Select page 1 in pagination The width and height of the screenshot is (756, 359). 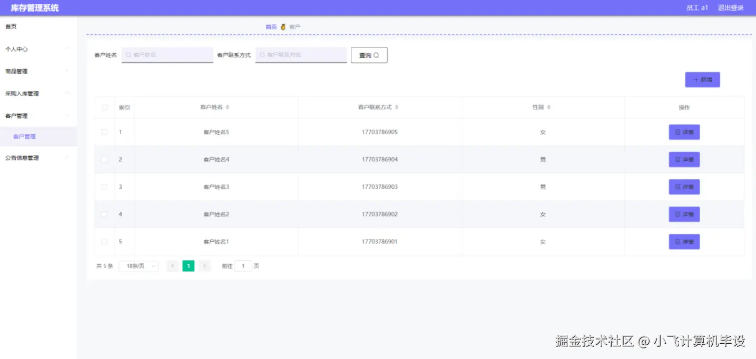point(189,266)
